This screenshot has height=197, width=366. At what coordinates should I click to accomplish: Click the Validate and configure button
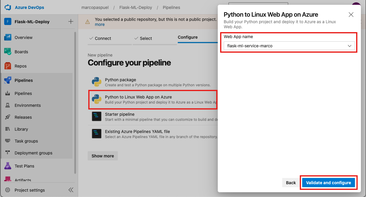point(328,183)
